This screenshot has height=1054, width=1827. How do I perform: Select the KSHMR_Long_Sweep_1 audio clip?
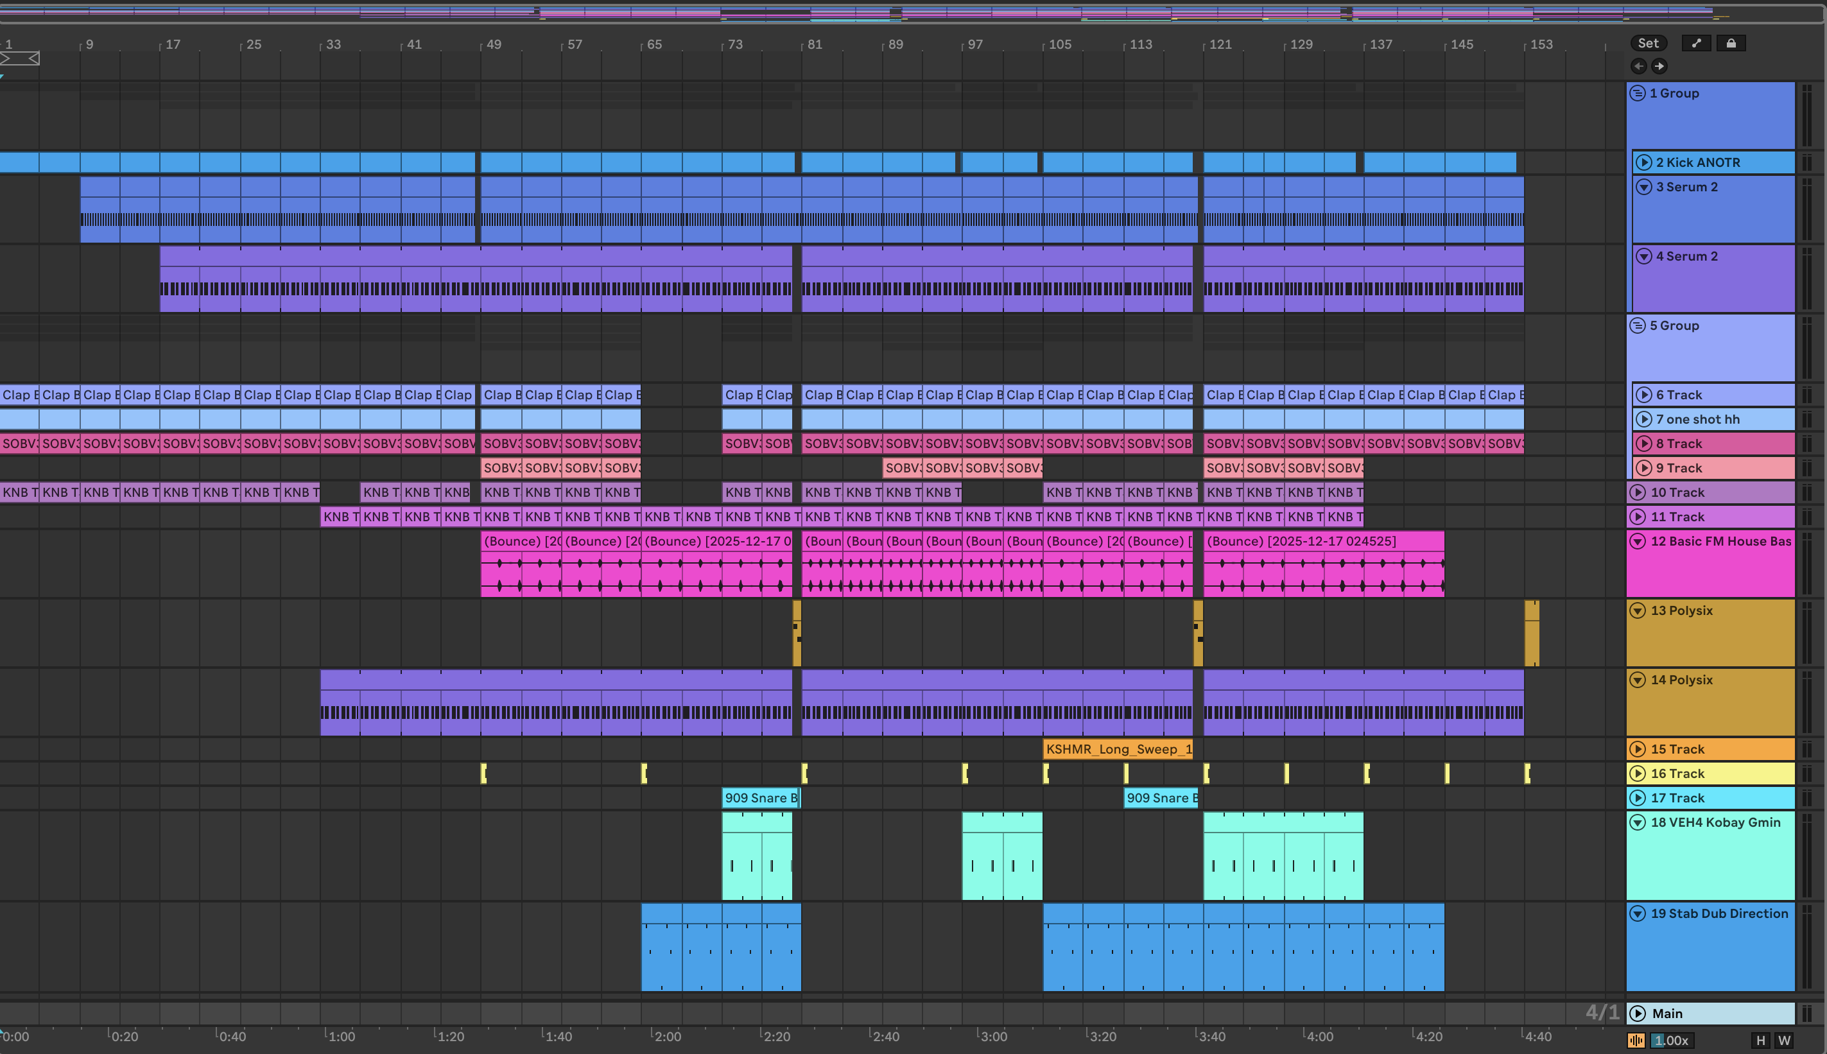[x=1118, y=749]
